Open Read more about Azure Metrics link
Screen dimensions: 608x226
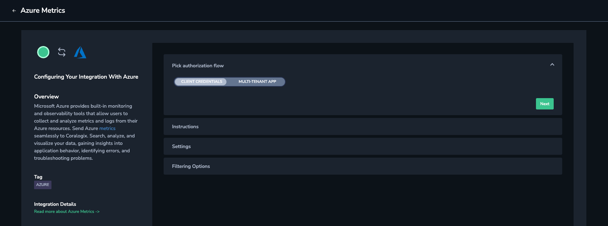click(67, 211)
